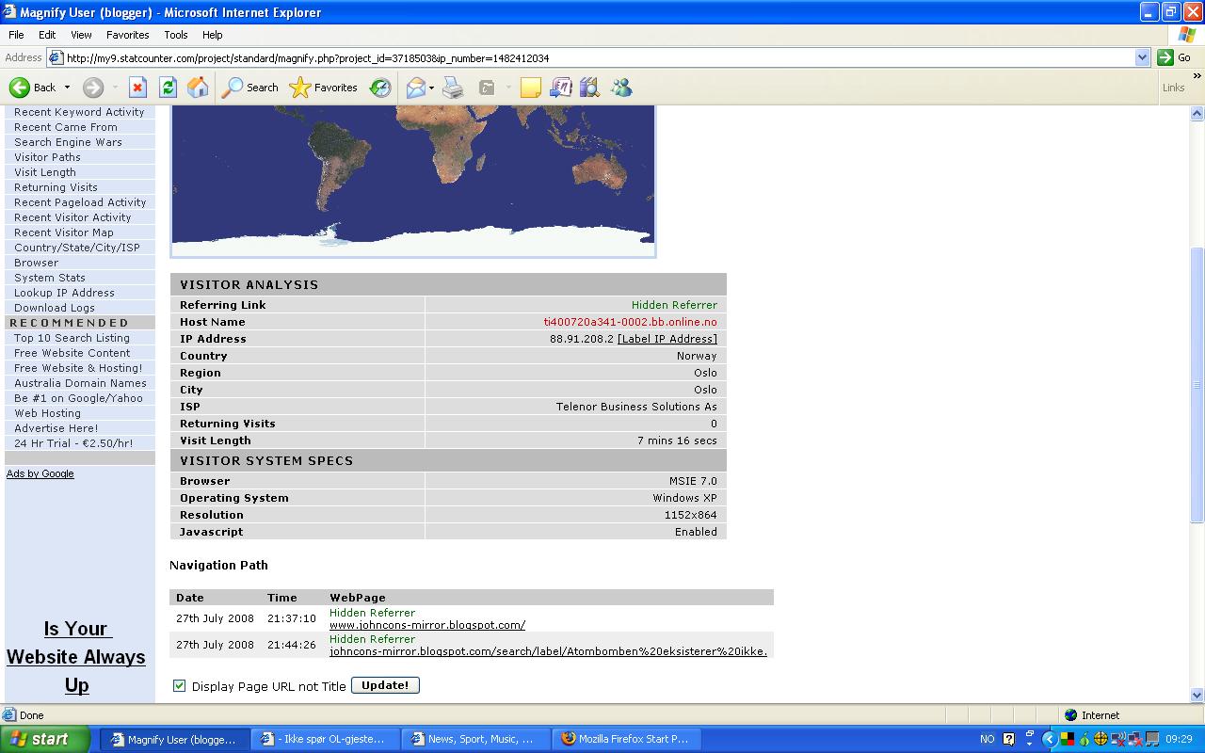Go to the Home page icon
This screenshot has width=1205, height=753.
click(198, 88)
